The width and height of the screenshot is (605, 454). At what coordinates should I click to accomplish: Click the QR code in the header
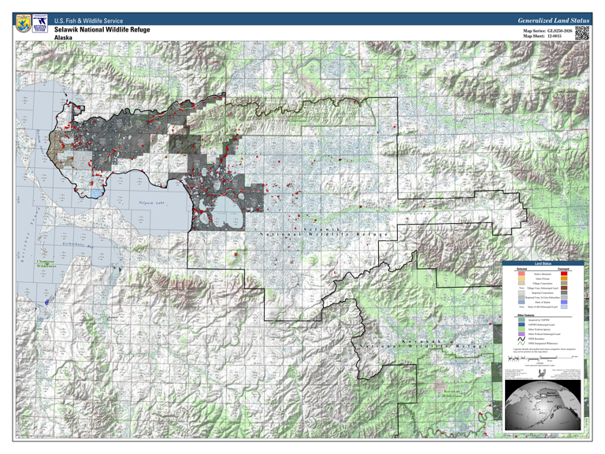coord(582,33)
